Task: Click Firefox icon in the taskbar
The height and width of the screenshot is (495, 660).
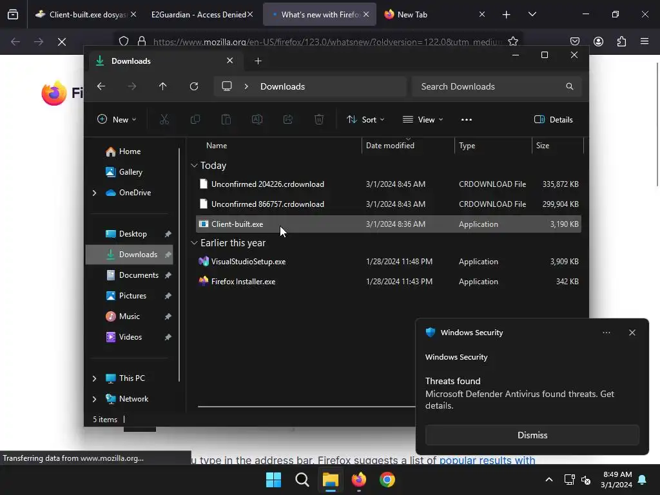Action: pyautogui.click(x=358, y=480)
